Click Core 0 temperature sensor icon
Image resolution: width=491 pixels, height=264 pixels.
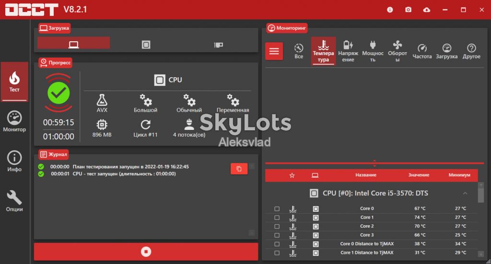293,208
